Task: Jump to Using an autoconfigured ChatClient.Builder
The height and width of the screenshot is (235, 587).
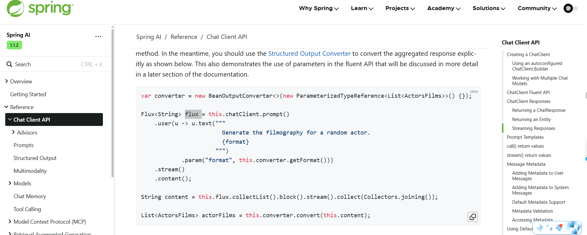Action: click(537, 66)
